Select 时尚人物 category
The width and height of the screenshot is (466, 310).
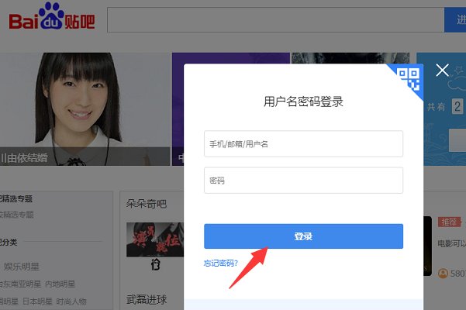coord(71,301)
